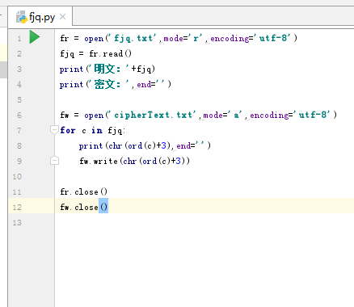Click line number 7 in gutter
Image resolution: width=354 pixels, height=307 pixels.
coord(19,131)
